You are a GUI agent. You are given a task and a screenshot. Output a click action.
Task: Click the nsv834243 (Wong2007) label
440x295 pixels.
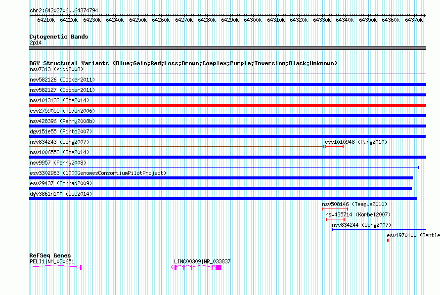tap(59, 142)
